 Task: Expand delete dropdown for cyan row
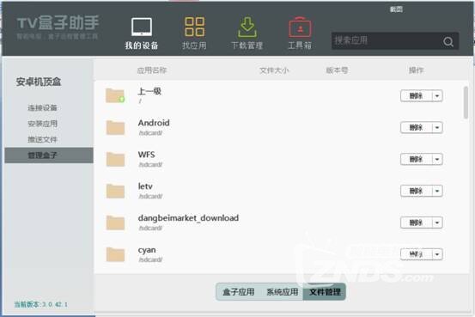pos(437,254)
